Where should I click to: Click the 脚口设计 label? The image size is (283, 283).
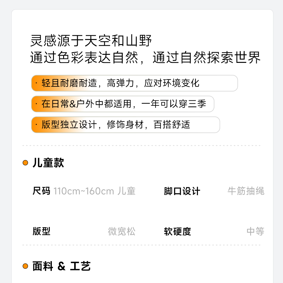182,191
